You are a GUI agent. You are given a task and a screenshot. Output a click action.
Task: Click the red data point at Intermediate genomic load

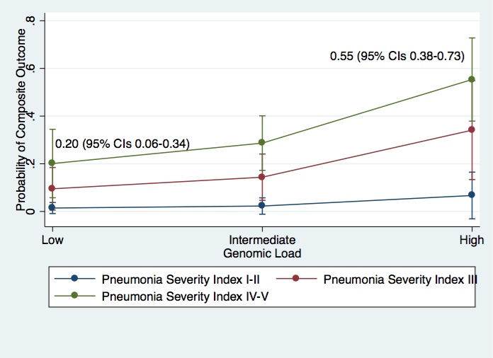(262, 177)
